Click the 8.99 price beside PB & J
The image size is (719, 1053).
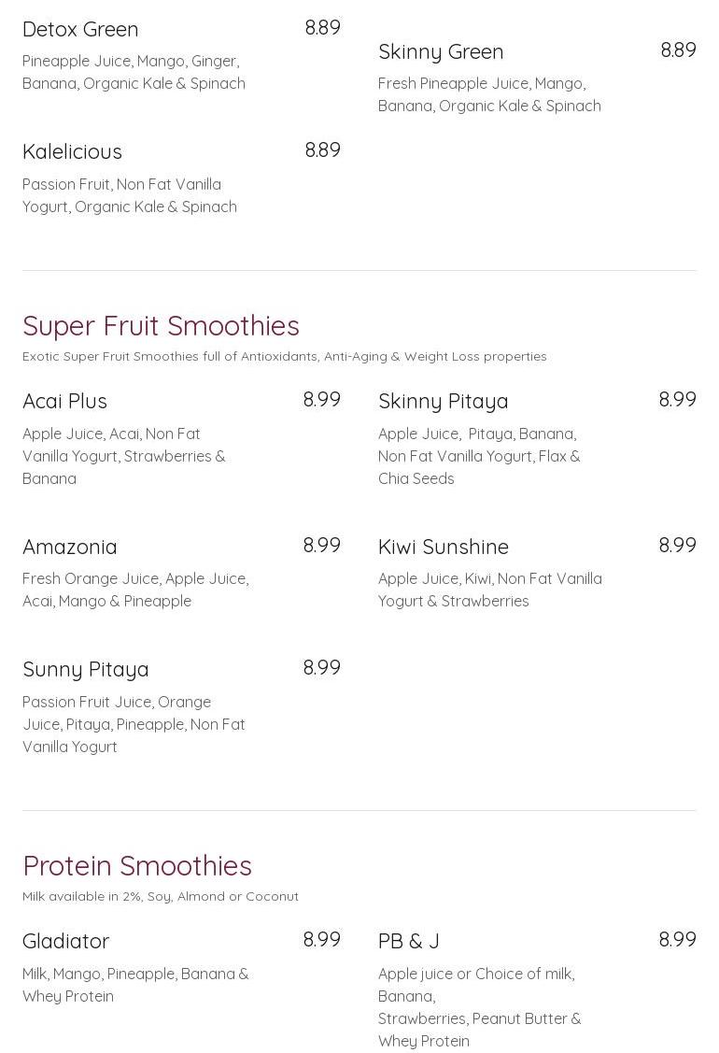coord(677,940)
